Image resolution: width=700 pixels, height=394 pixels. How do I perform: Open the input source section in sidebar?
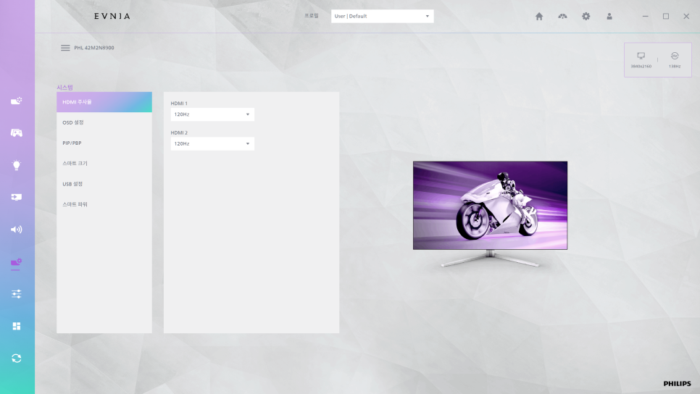17,197
